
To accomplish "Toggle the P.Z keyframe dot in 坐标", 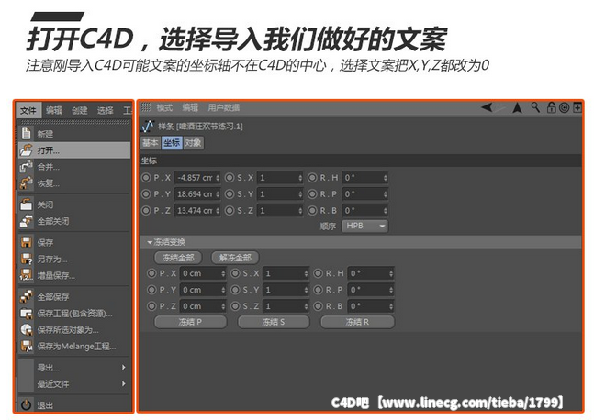I will point(146,210).
